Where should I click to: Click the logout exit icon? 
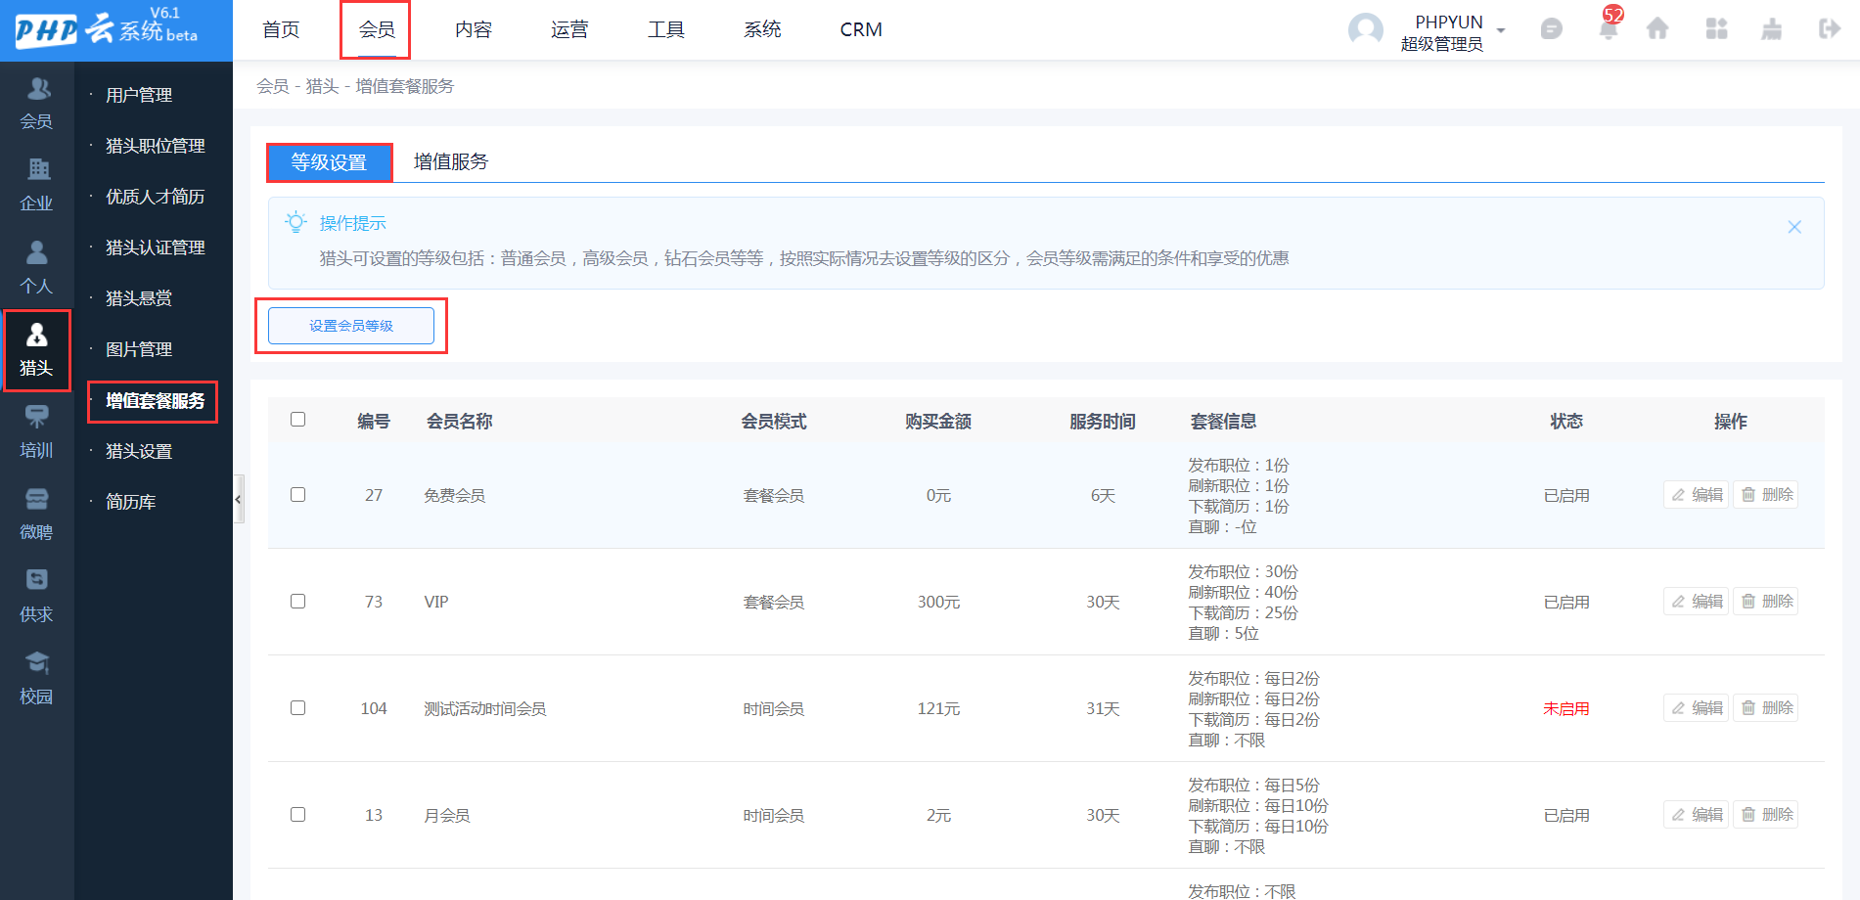pyautogui.click(x=1830, y=29)
